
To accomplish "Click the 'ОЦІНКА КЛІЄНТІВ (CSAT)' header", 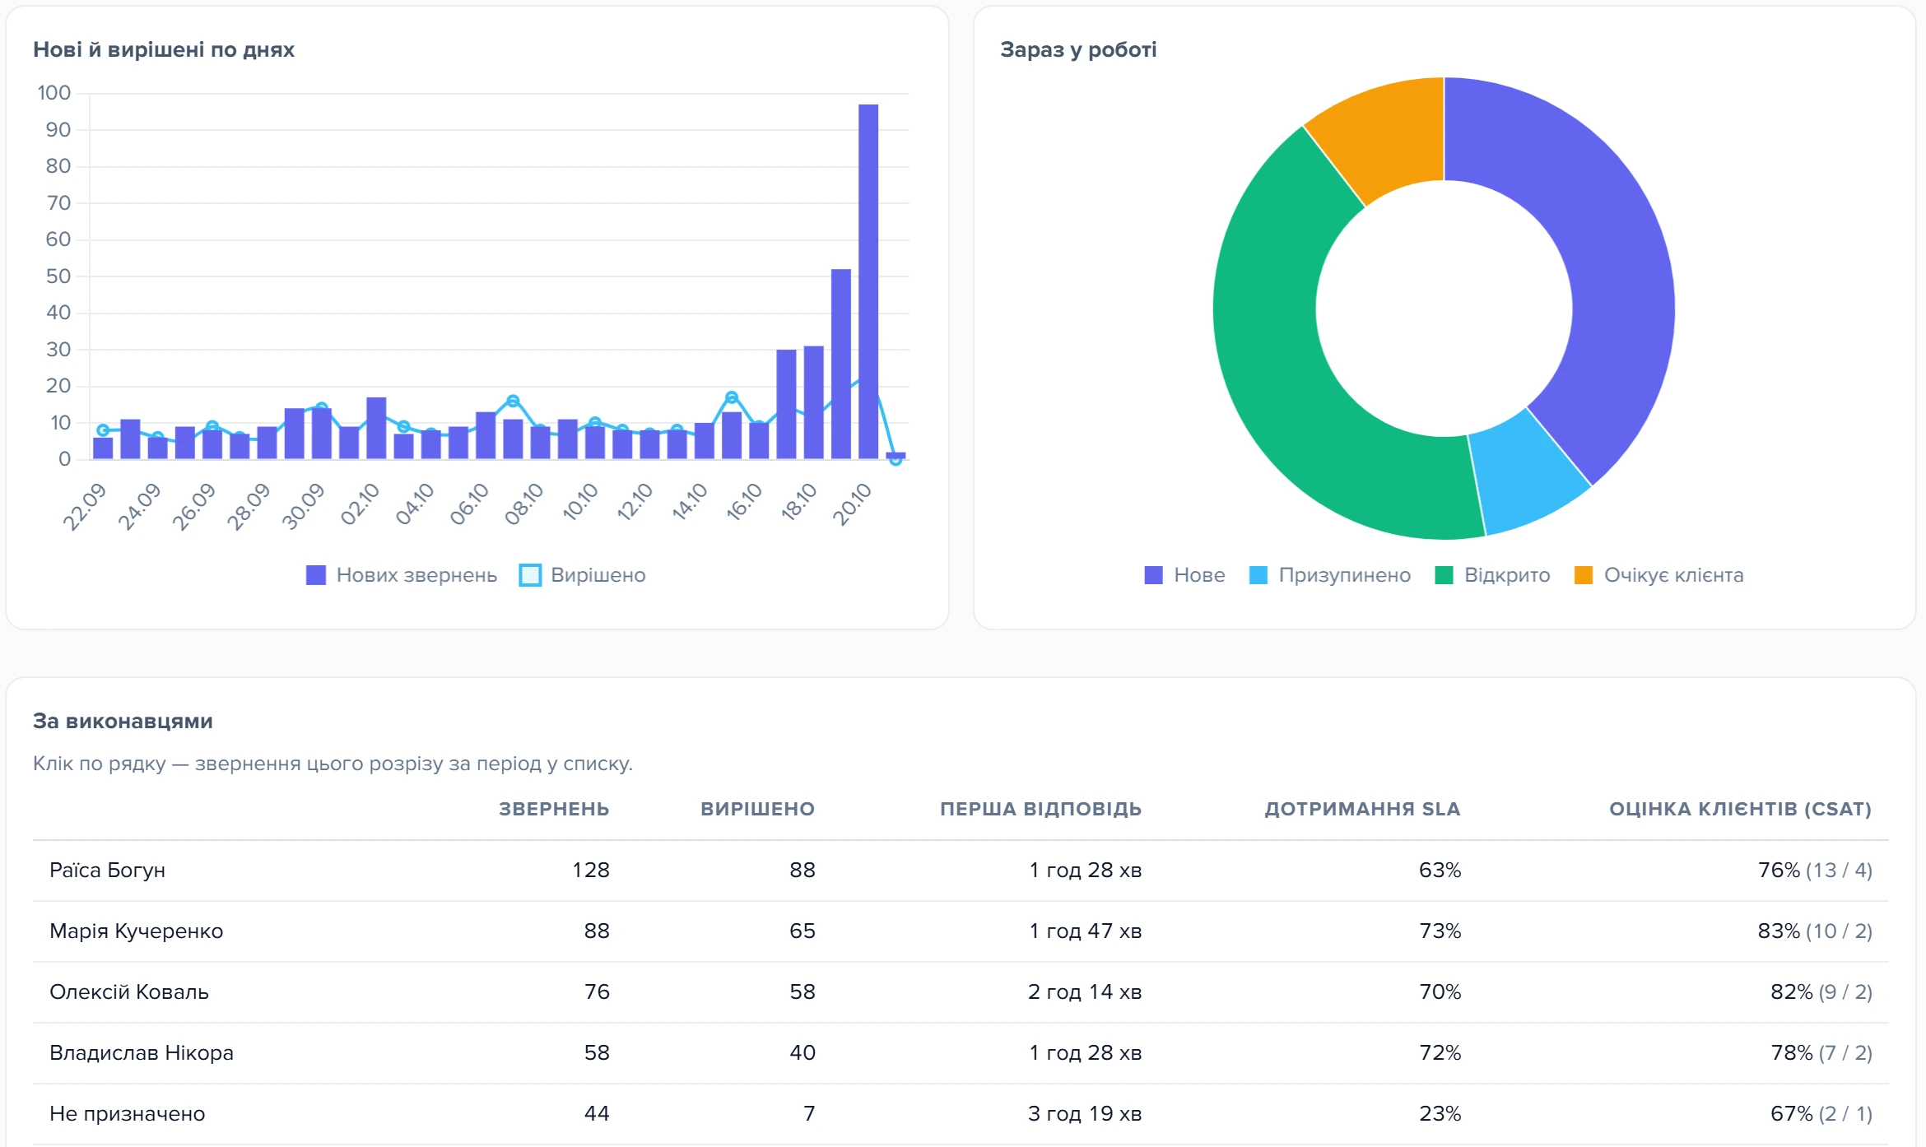I will click(1740, 809).
